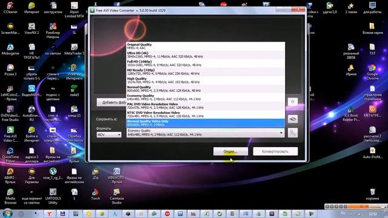Click the red stop-sign taskbar icon
This screenshot has height=218, width=388.
(167, 214)
